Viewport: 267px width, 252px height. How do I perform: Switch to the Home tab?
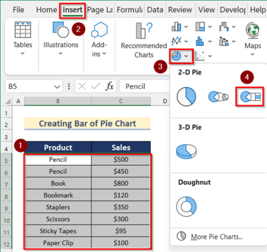(x=47, y=10)
